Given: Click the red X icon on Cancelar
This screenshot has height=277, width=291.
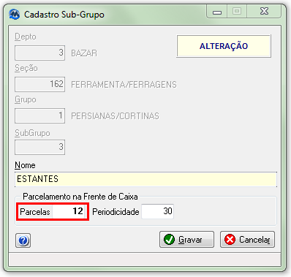Looking at the screenshot, I should (230, 240).
